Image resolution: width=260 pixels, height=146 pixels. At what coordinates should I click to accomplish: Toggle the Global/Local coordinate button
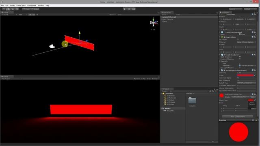tap(35, 9)
